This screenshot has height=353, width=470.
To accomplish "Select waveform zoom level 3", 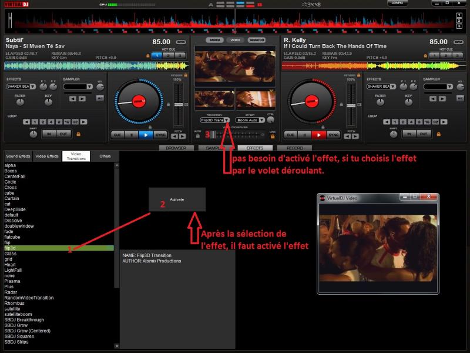I will click(x=459, y=26).
